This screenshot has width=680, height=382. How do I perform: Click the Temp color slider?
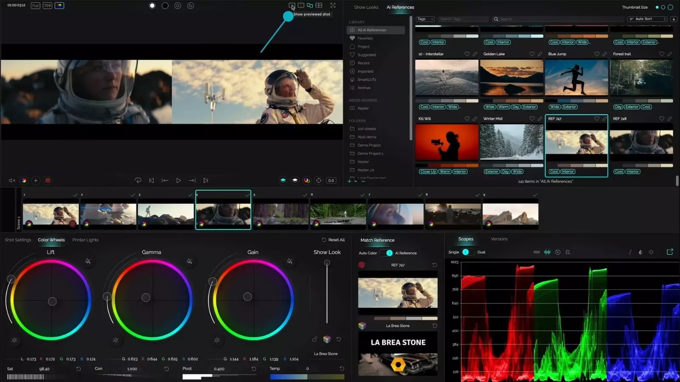(307, 376)
